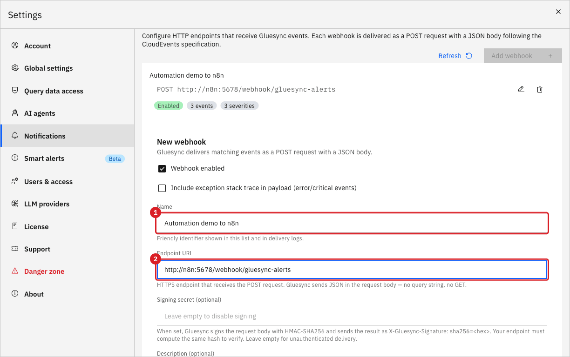
Task: Click the Add webhook button
Action: click(522, 56)
